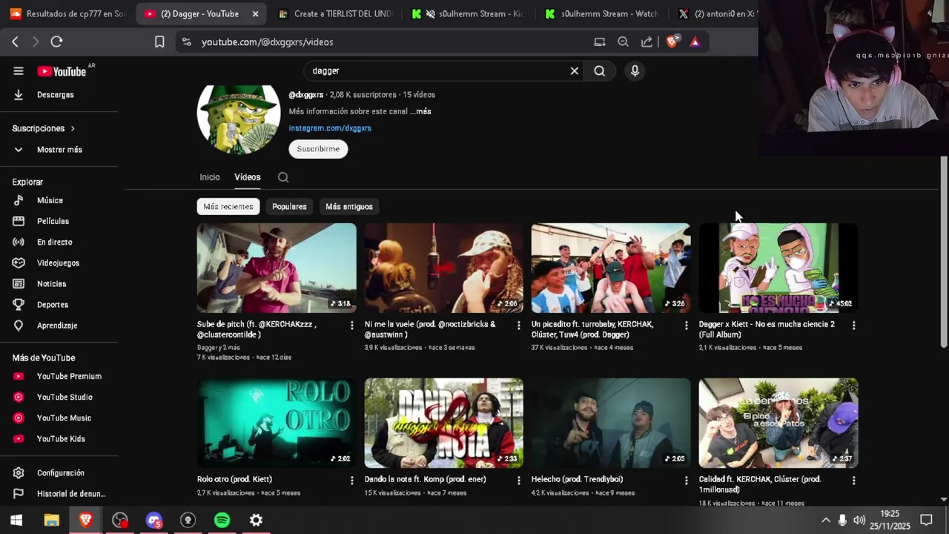Screen dimensions: 949x534
Task: Open Videojuegos in the sidebar
Action: (x=59, y=263)
